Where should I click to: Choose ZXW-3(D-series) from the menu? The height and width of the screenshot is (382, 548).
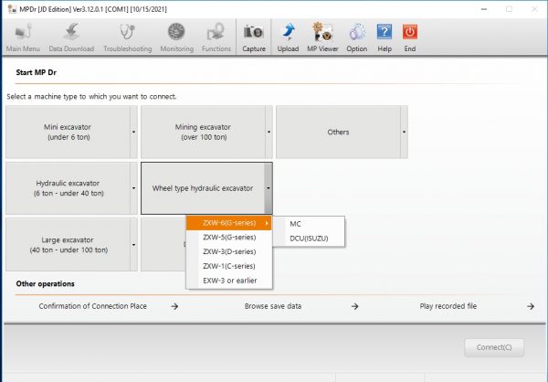(229, 251)
